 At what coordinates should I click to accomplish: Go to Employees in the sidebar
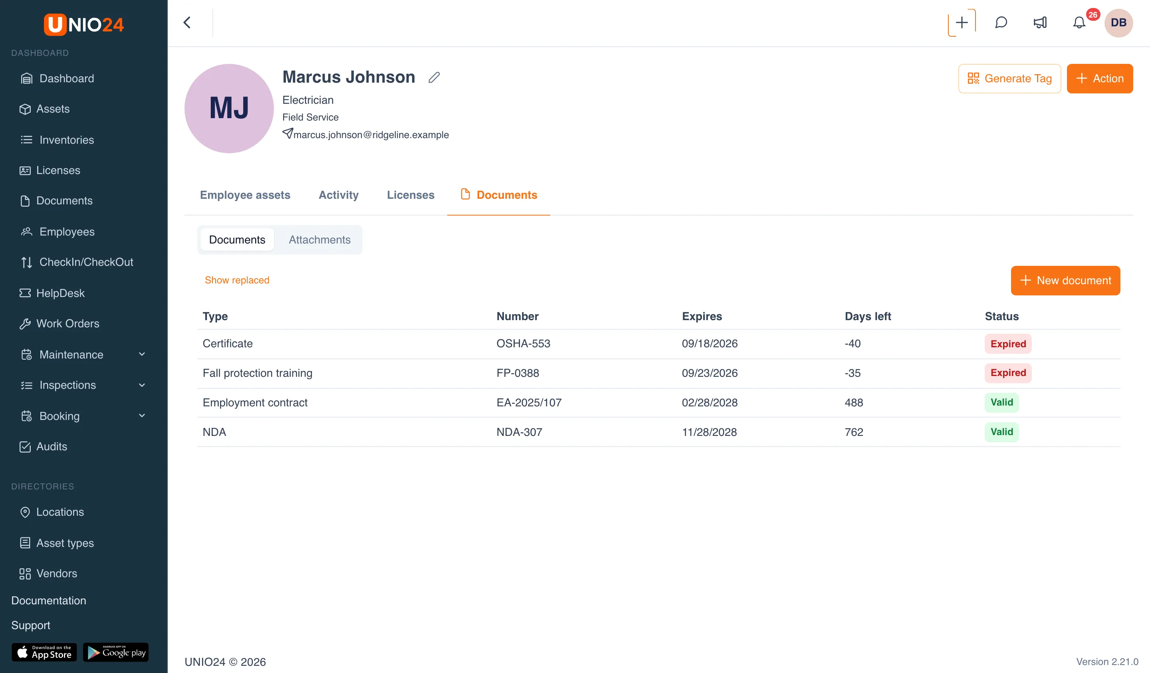pyautogui.click(x=58, y=232)
